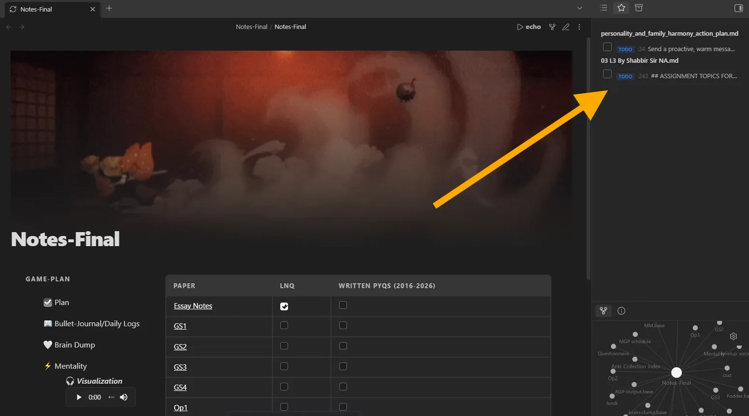The image size is (749, 416).
Task: Open the GS1 link
Action: click(x=180, y=326)
